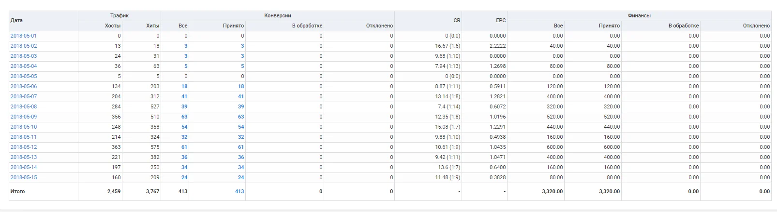This screenshot has height=212, width=777.
Task: Open all conversions 39 for 2018-05-08
Action: point(184,106)
